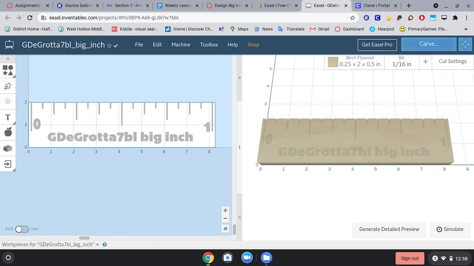Viewport: 474px width, 266px height.
Task: Click the Import file icon
Action: [x=8, y=164]
